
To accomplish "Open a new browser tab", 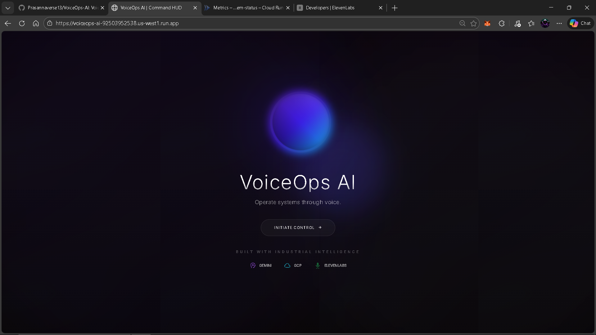I will pos(395,8).
